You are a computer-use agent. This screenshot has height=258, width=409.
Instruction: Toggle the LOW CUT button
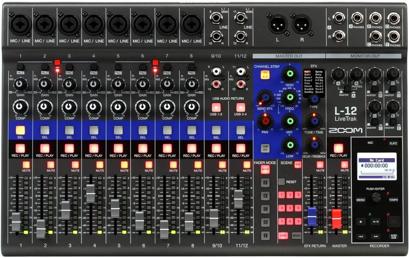(x=265, y=148)
